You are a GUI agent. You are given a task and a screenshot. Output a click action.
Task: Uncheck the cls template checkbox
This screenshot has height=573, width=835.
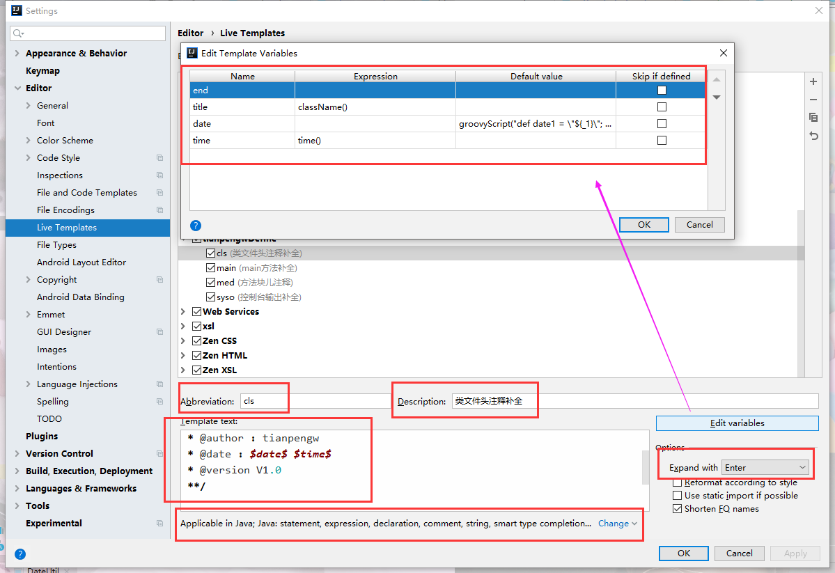coord(211,253)
